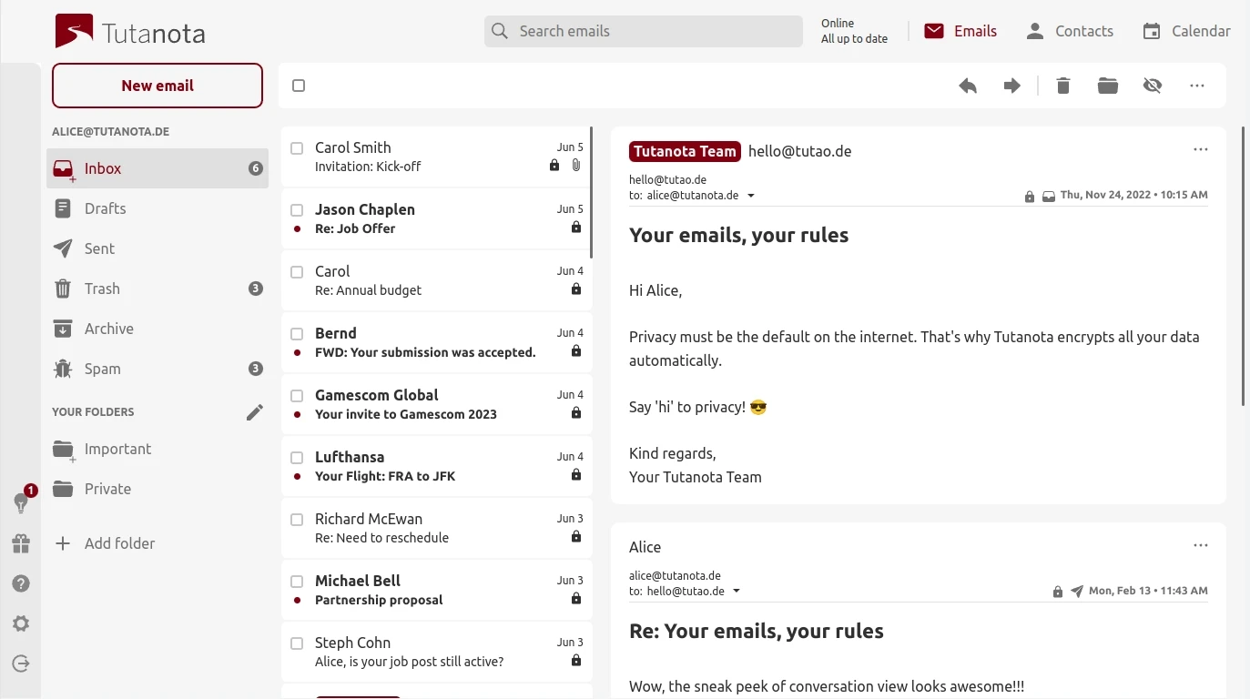Open the toolbar three-dots menu
1250x699 pixels.
1197,86
